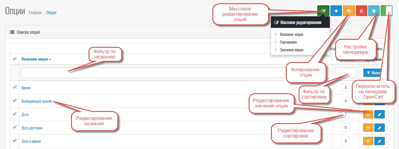Image resolution: width=399 pixels, height=149 pixels.
Task: Click the orange copy option button
Action: [349, 11]
